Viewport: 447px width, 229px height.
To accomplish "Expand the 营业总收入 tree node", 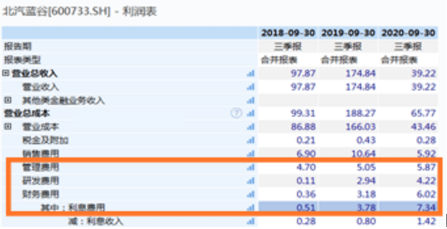I will 6,73.
